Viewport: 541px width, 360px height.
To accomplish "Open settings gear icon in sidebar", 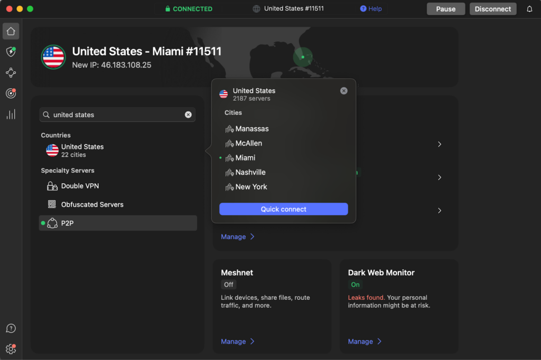I will pos(11,349).
